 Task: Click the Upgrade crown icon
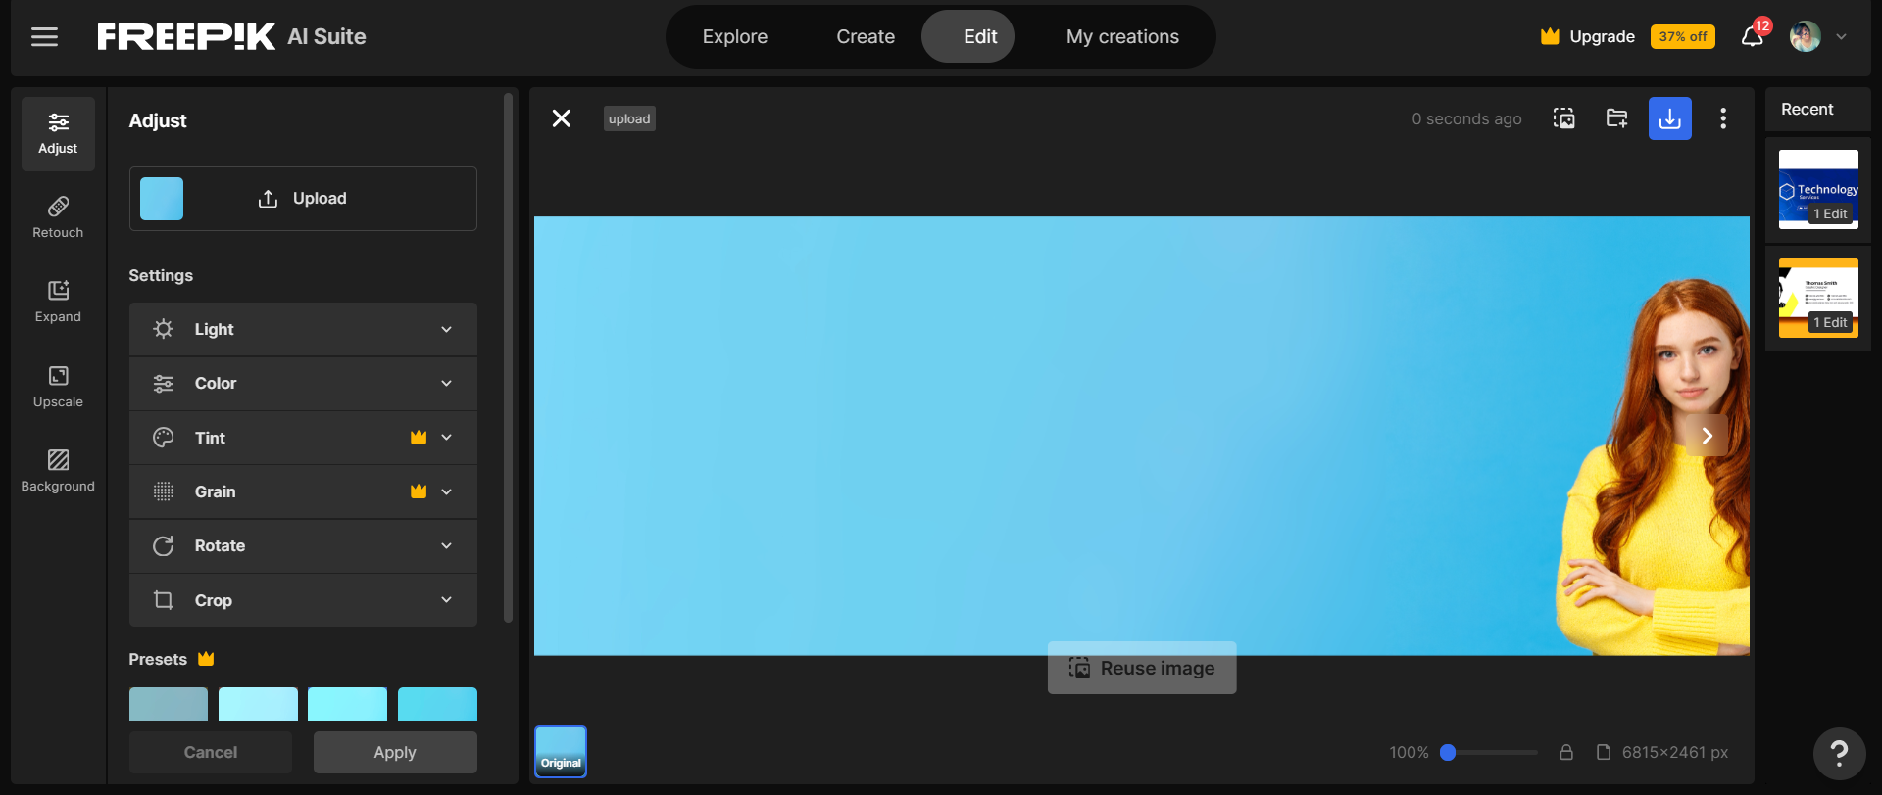[x=1550, y=37]
